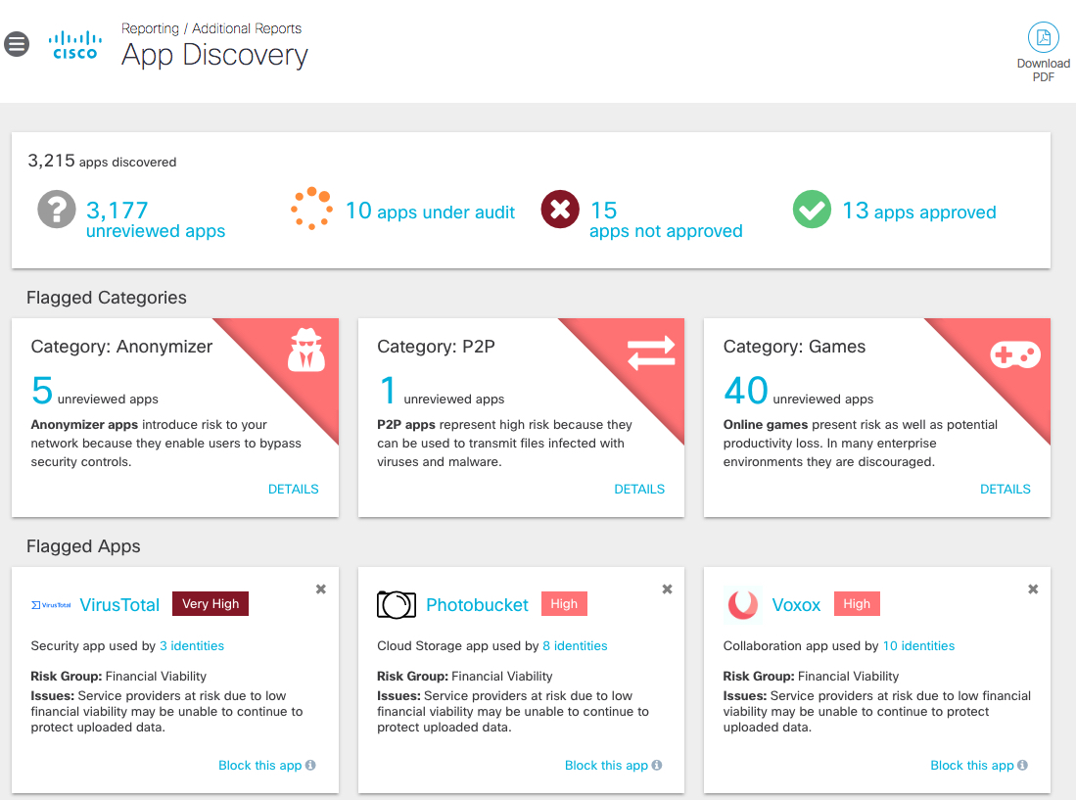Dismiss the Voxox flagged app card
Screen dimensions: 1076x800
point(1033,589)
